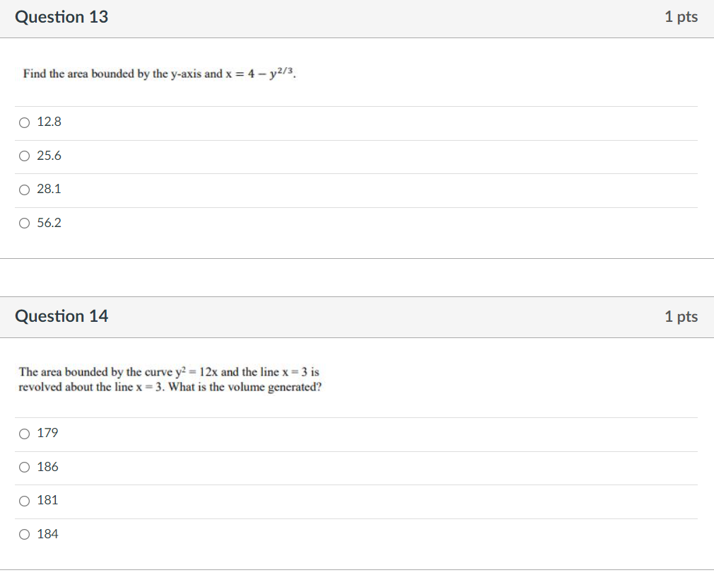Click the 56.2 answer label text
Screen dimensions: 714x580
49,223
